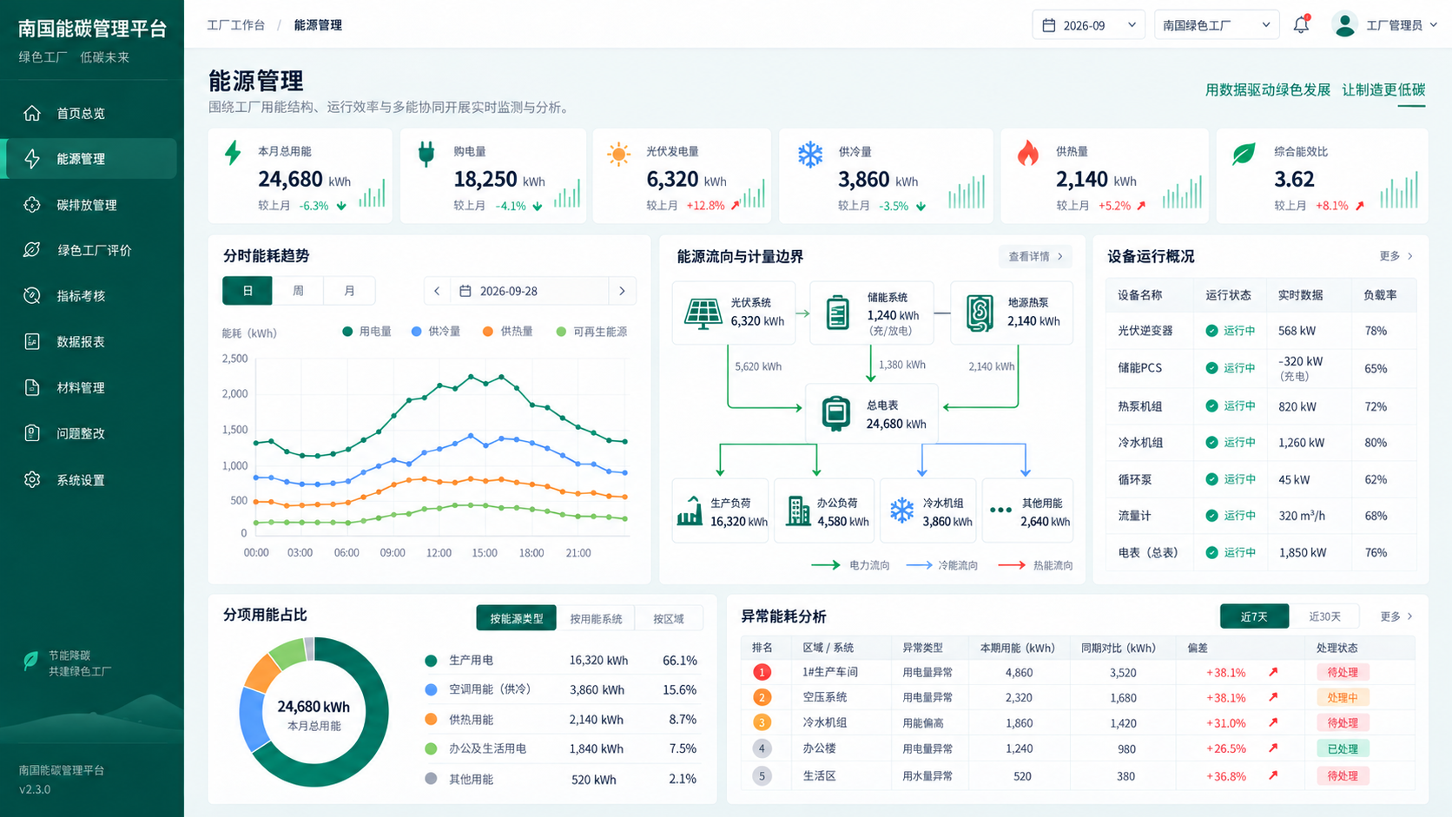Click the 储能系统 battery icon
Viewport: 1452px width, 817px height.
pos(837,313)
